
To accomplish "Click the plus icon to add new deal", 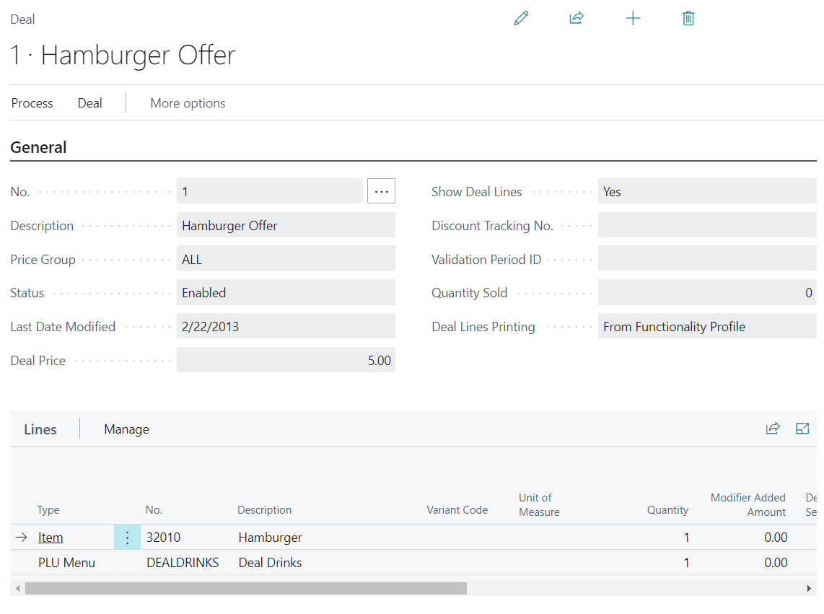I will coord(632,19).
